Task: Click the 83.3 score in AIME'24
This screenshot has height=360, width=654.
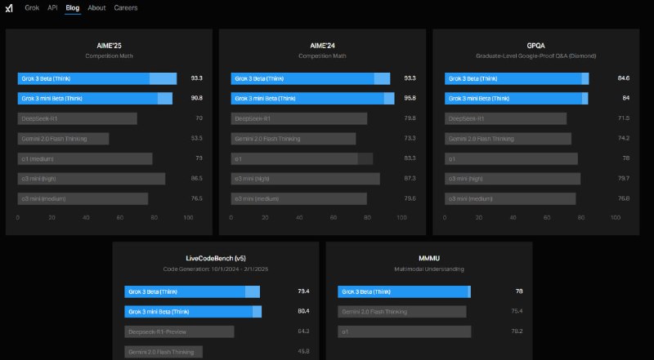Action: tap(410, 158)
